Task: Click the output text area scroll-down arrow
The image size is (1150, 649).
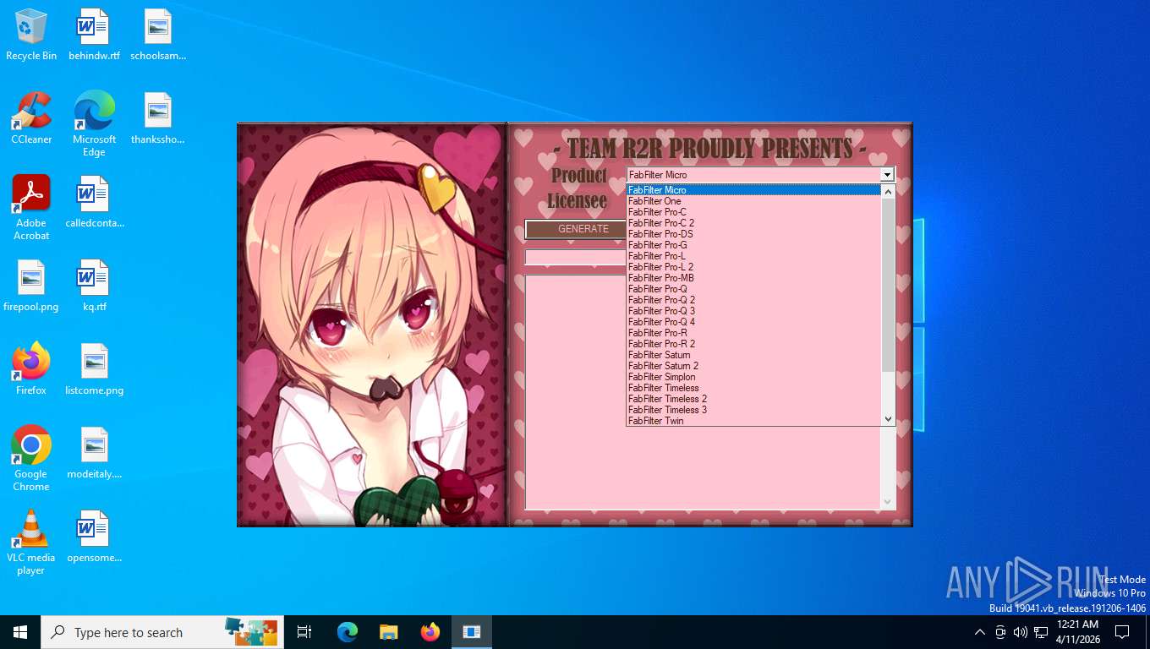Action: click(x=887, y=502)
